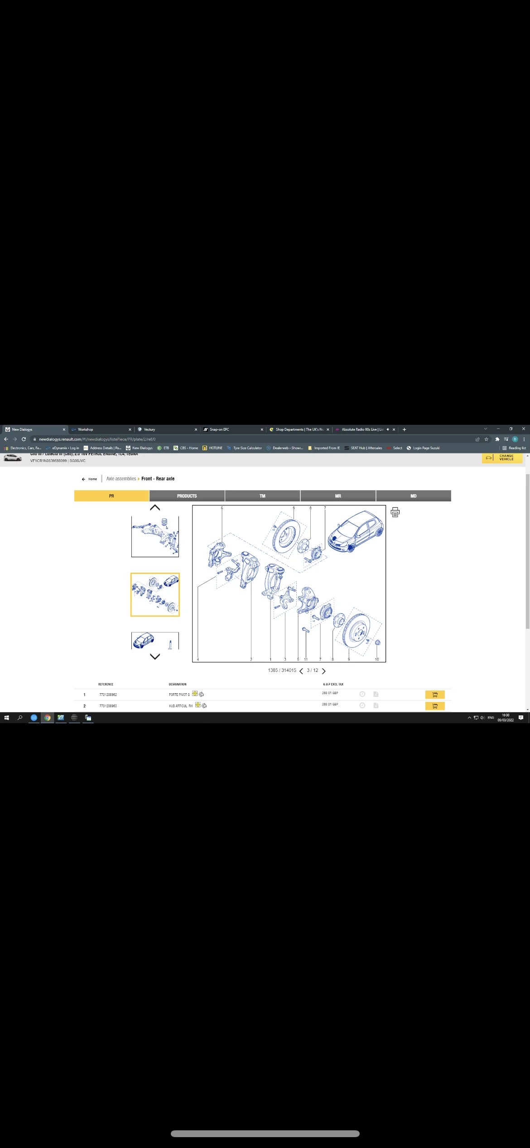Screen dimensions: 530x1148
Task: Open the Reading list
Action: [514, 448]
